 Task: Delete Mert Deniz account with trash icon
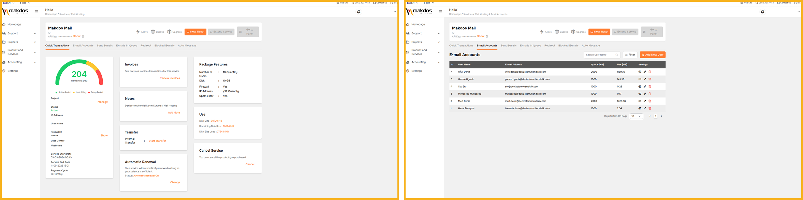click(x=650, y=101)
